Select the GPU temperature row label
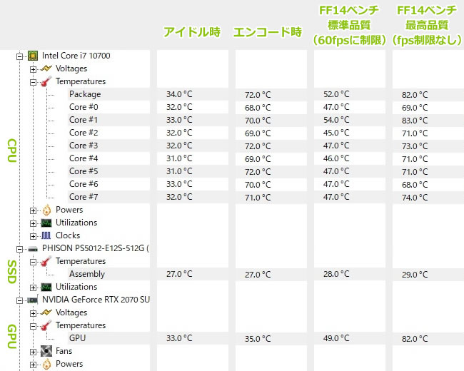 pos(77,338)
